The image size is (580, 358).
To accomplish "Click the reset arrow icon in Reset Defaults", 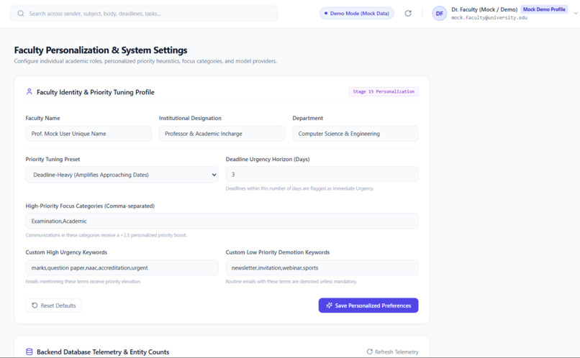I will (35, 306).
